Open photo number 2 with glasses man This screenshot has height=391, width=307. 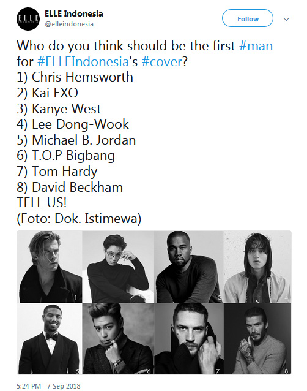[x=118, y=267]
